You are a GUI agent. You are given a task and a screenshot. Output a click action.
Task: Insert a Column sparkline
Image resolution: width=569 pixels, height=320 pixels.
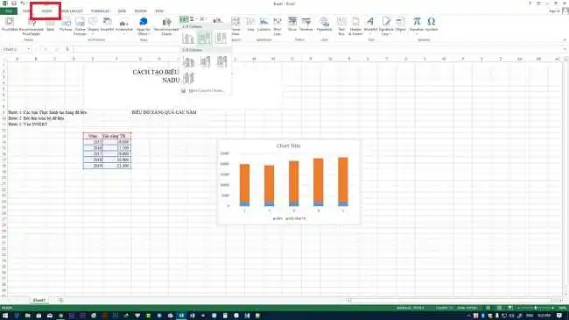263,25
